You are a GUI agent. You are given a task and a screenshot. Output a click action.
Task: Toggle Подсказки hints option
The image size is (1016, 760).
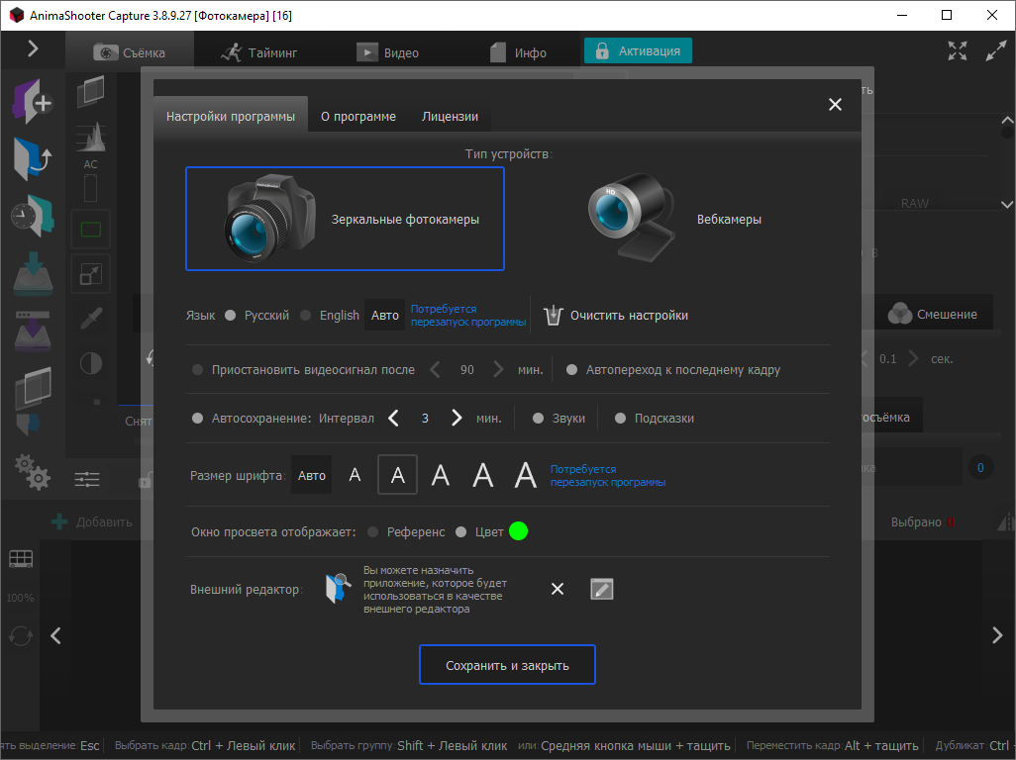click(620, 419)
